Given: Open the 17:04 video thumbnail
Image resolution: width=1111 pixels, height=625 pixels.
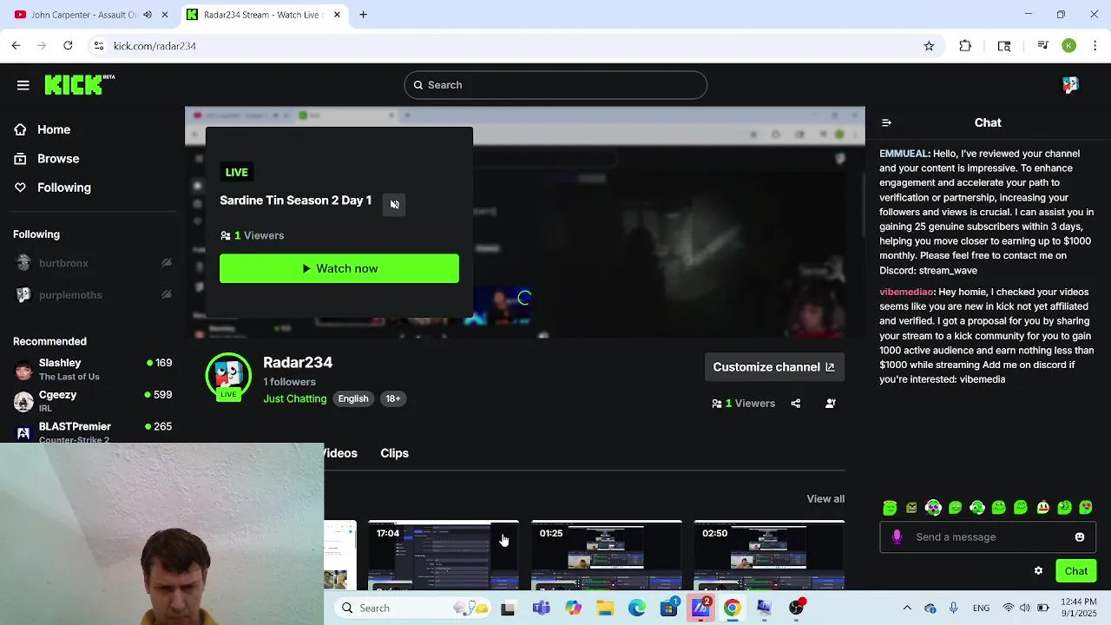Looking at the screenshot, I should pos(444,556).
